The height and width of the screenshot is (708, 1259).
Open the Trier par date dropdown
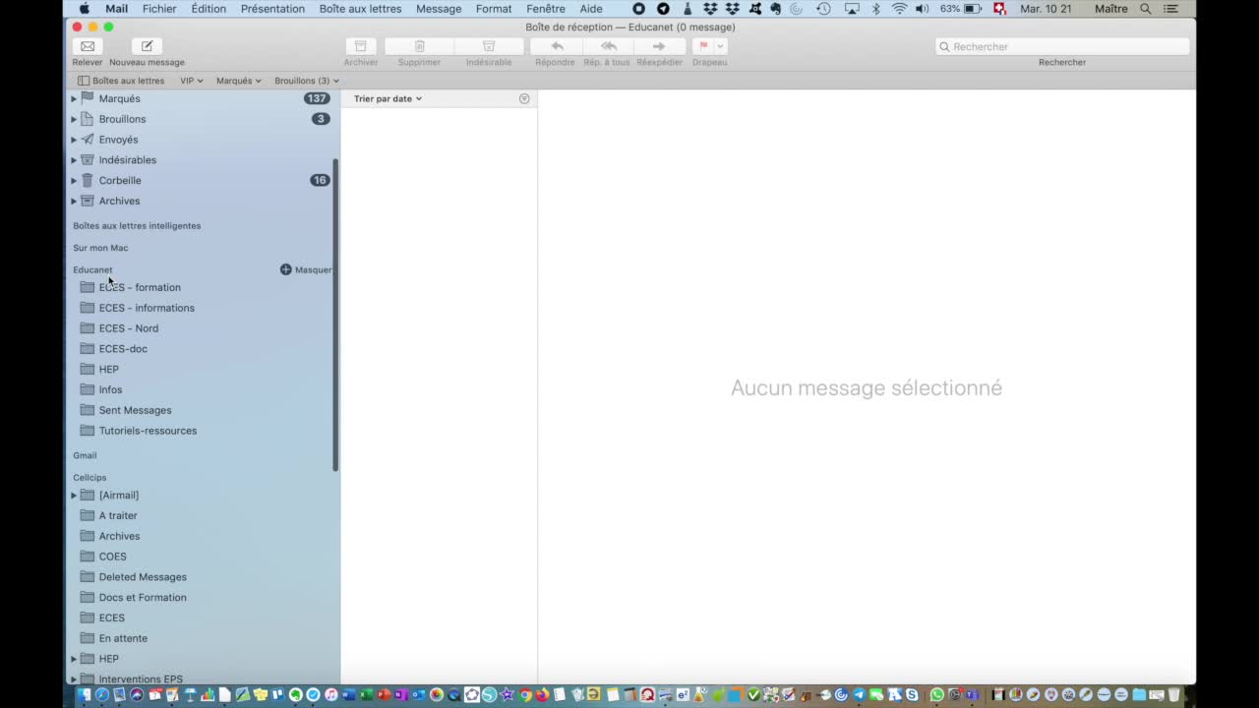click(x=388, y=98)
